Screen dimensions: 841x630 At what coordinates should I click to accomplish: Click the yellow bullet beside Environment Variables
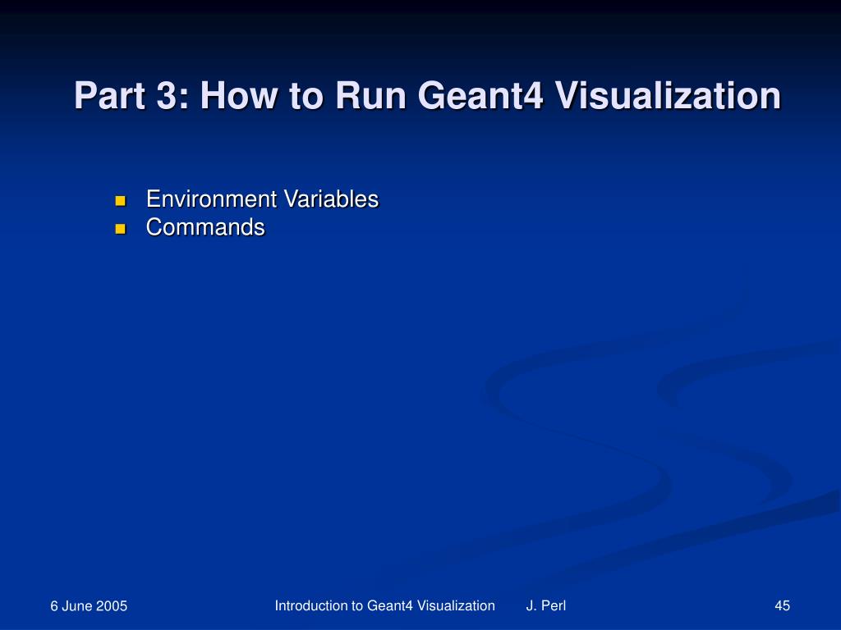point(120,201)
